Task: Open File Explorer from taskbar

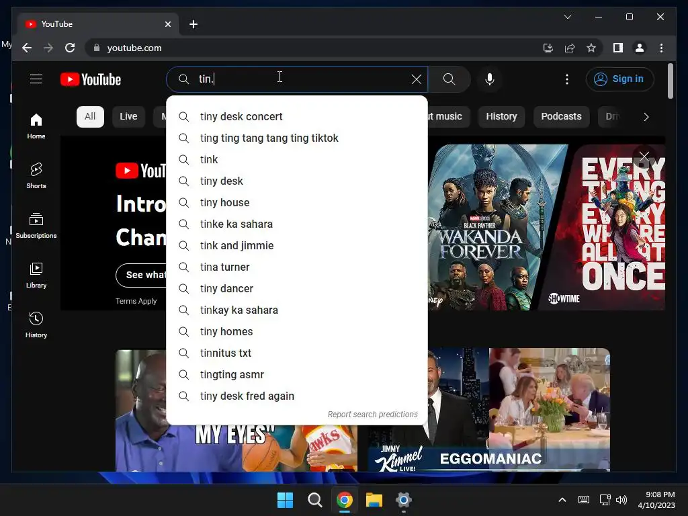Action: click(x=374, y=500)
